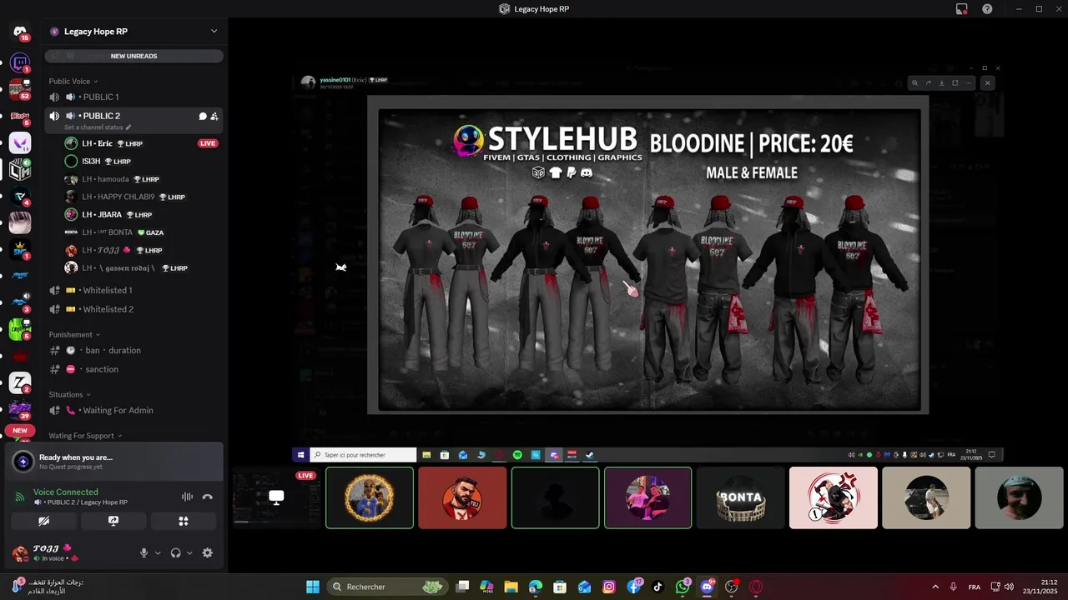
Task: Open Voice Connected details link
Action: 66,492
